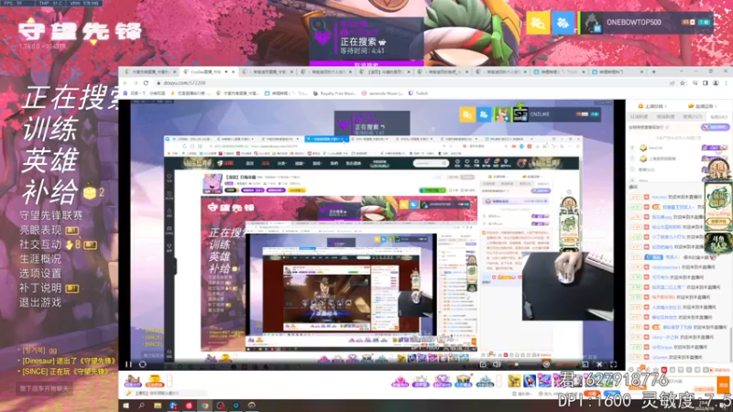Click the Overwatch chat input box
Screen dimensions: 733x412
(x=44, y=388)
